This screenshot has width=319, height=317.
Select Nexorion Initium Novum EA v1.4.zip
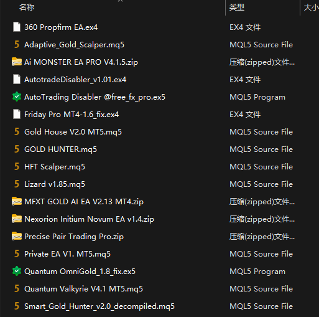(x=89, y=219)
